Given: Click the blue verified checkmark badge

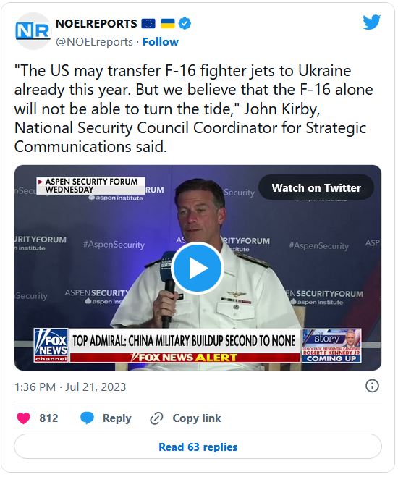Looking at the screenshot, I should (x=185, y=23).
